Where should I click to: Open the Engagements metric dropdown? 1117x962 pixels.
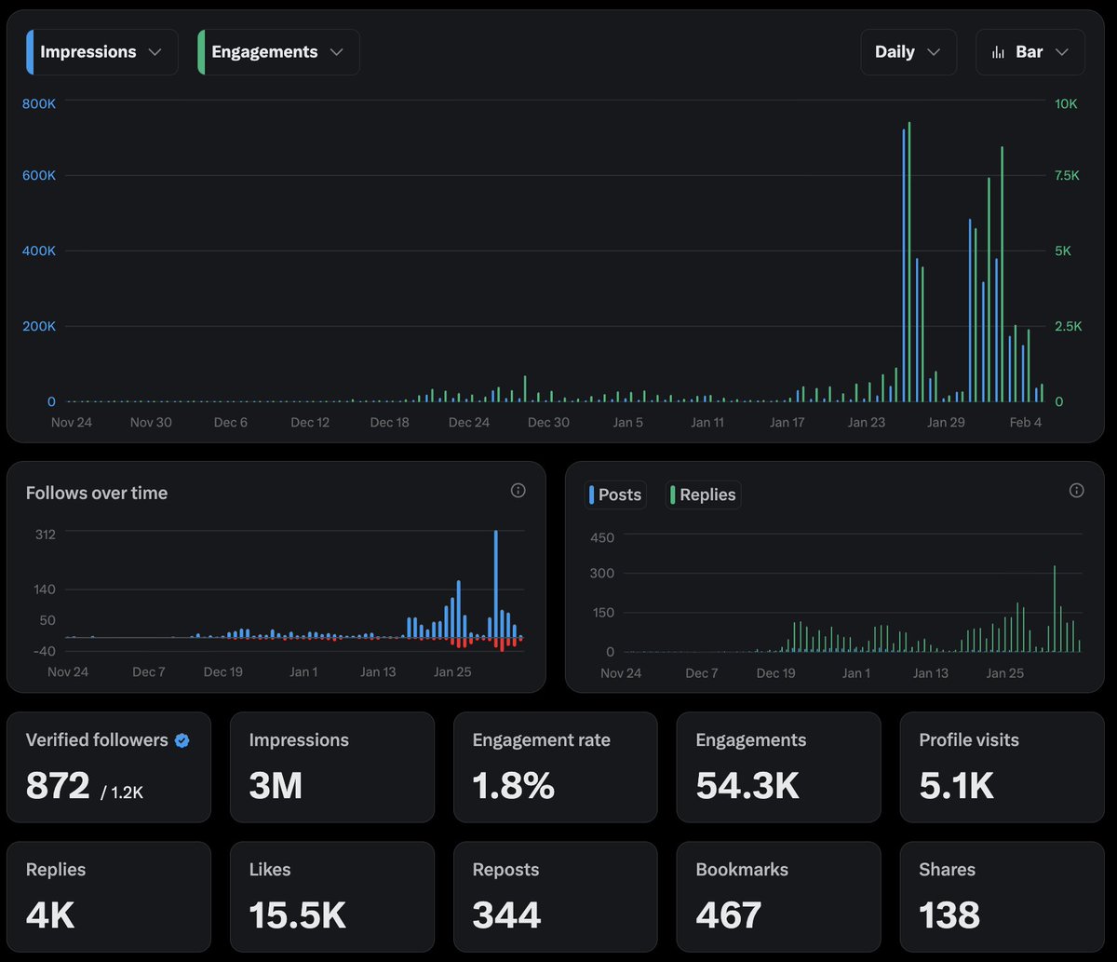pos(337,51)
